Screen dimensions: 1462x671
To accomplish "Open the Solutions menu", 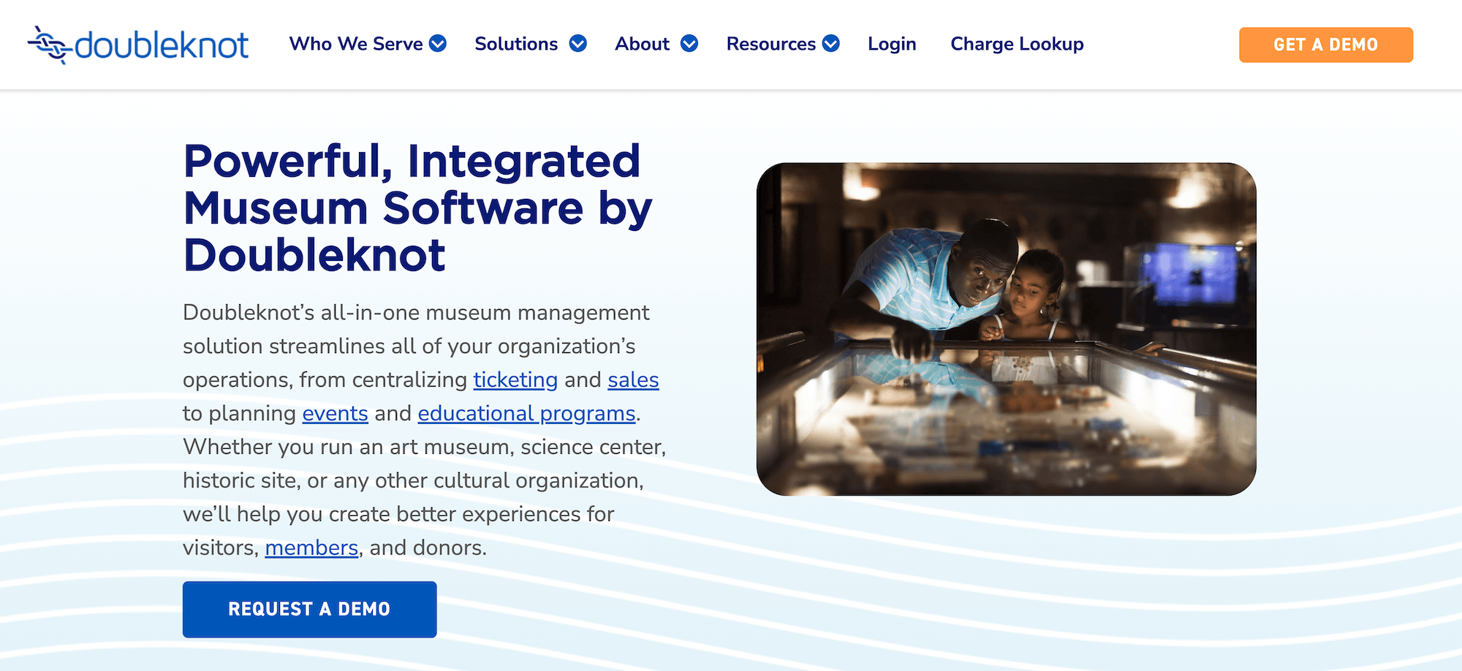I will tap(516, 44).
